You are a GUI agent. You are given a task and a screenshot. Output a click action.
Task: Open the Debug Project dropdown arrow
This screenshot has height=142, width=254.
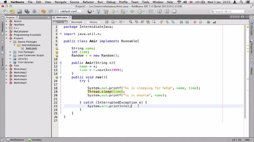127,12
